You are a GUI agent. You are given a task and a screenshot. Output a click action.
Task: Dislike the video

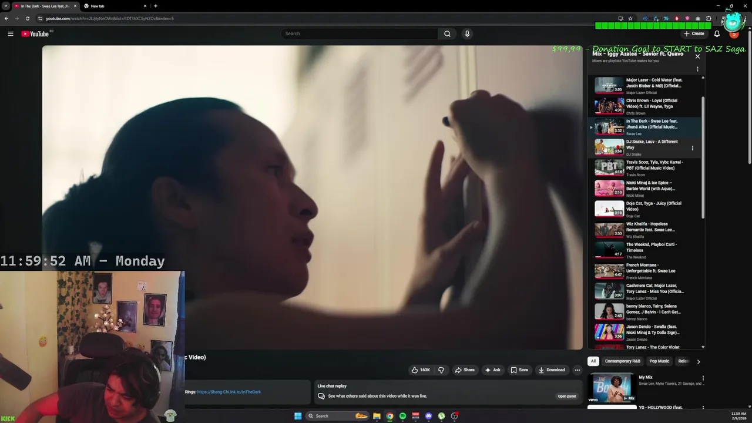[x=441, y=370]
